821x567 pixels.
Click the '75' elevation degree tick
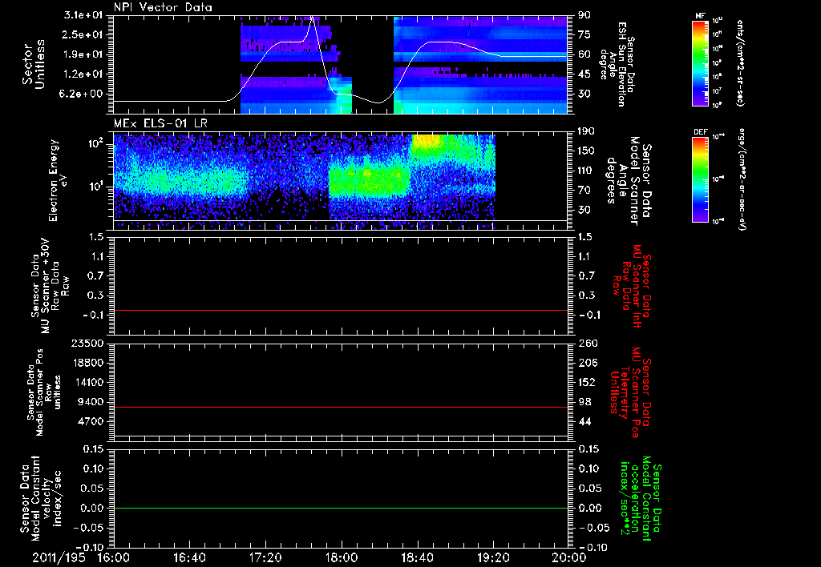584,34
